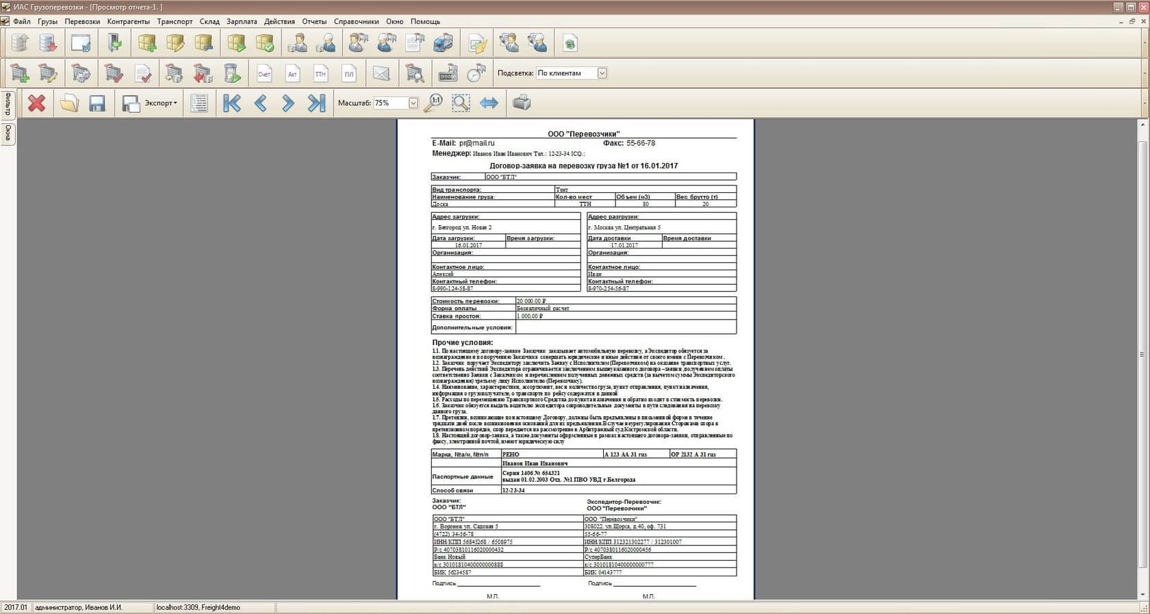This screenshot has width=1150, height=614.
Task: Click the cart search magnifier icon
Action: tap(415, 73)
